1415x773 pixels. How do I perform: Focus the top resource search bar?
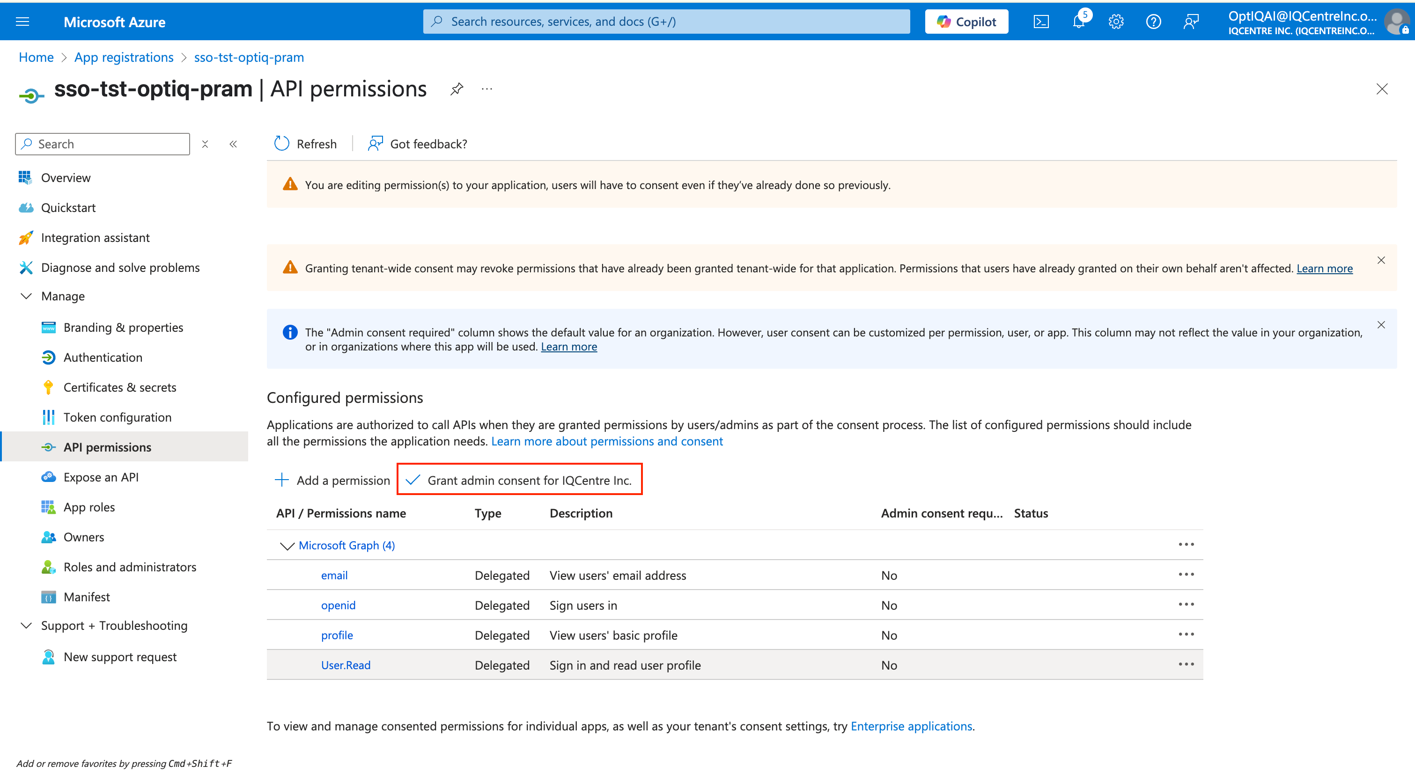[666, 22]
